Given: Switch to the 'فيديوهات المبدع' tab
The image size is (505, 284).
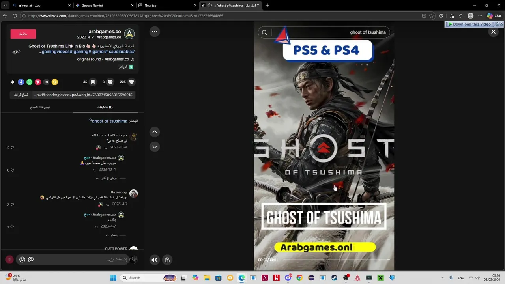Looking at the screenshot, I should click(x=40, y=107).
